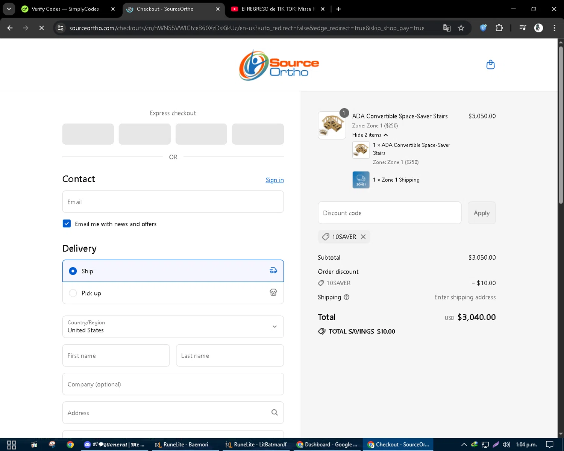Click the address search magnifier icon
Viewport: 564px width, 451px height.
pyautogui.click(x=274, y=412)
